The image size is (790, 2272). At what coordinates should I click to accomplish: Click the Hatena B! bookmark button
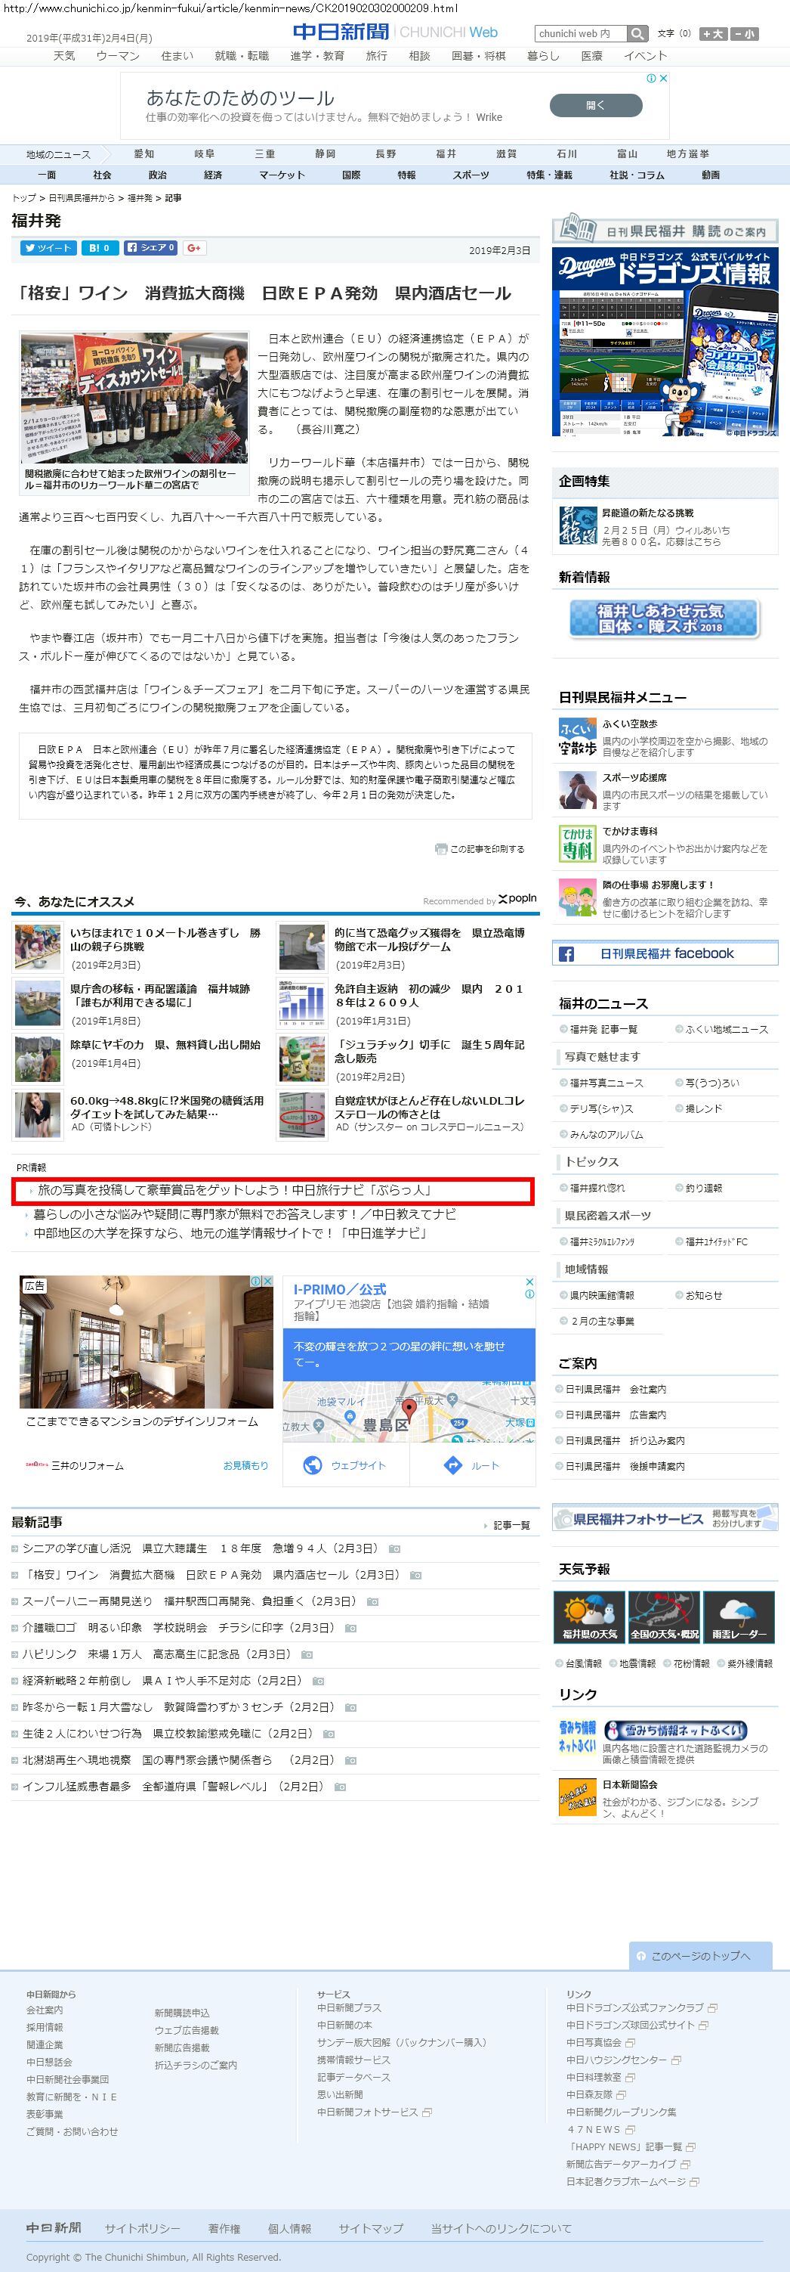tap(99, 248)
